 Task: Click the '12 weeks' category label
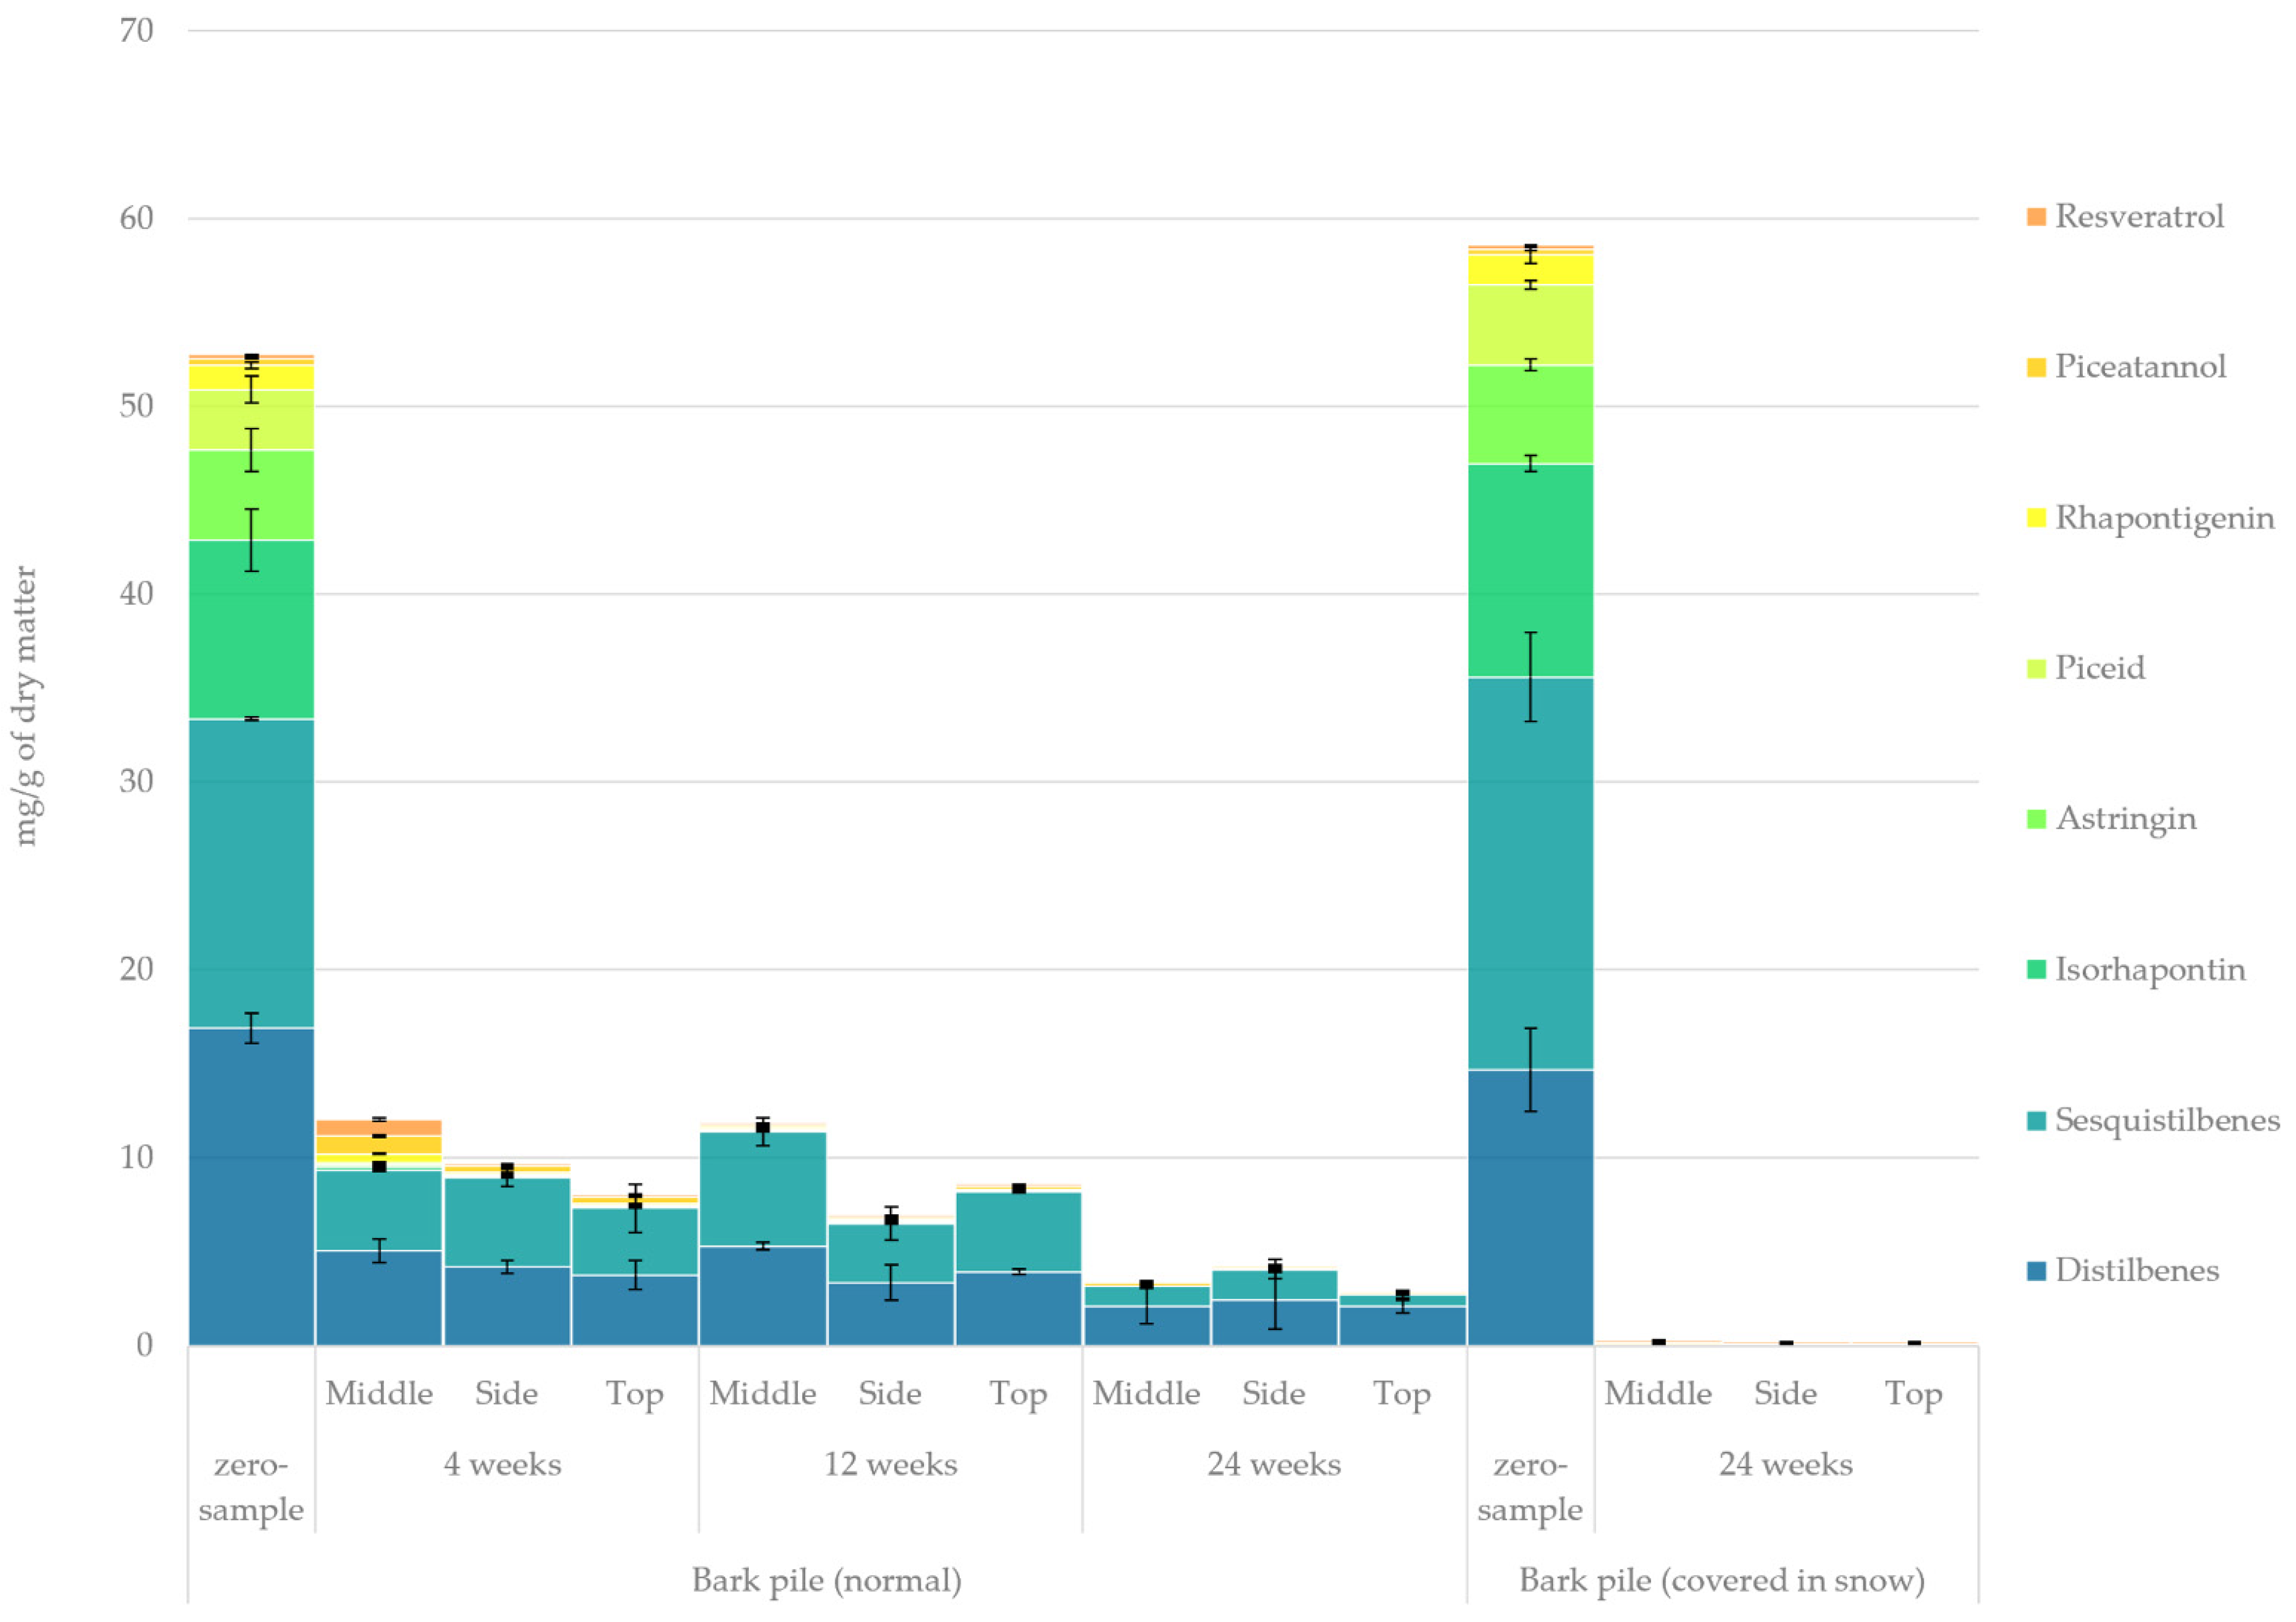(x=890, y=1465)
